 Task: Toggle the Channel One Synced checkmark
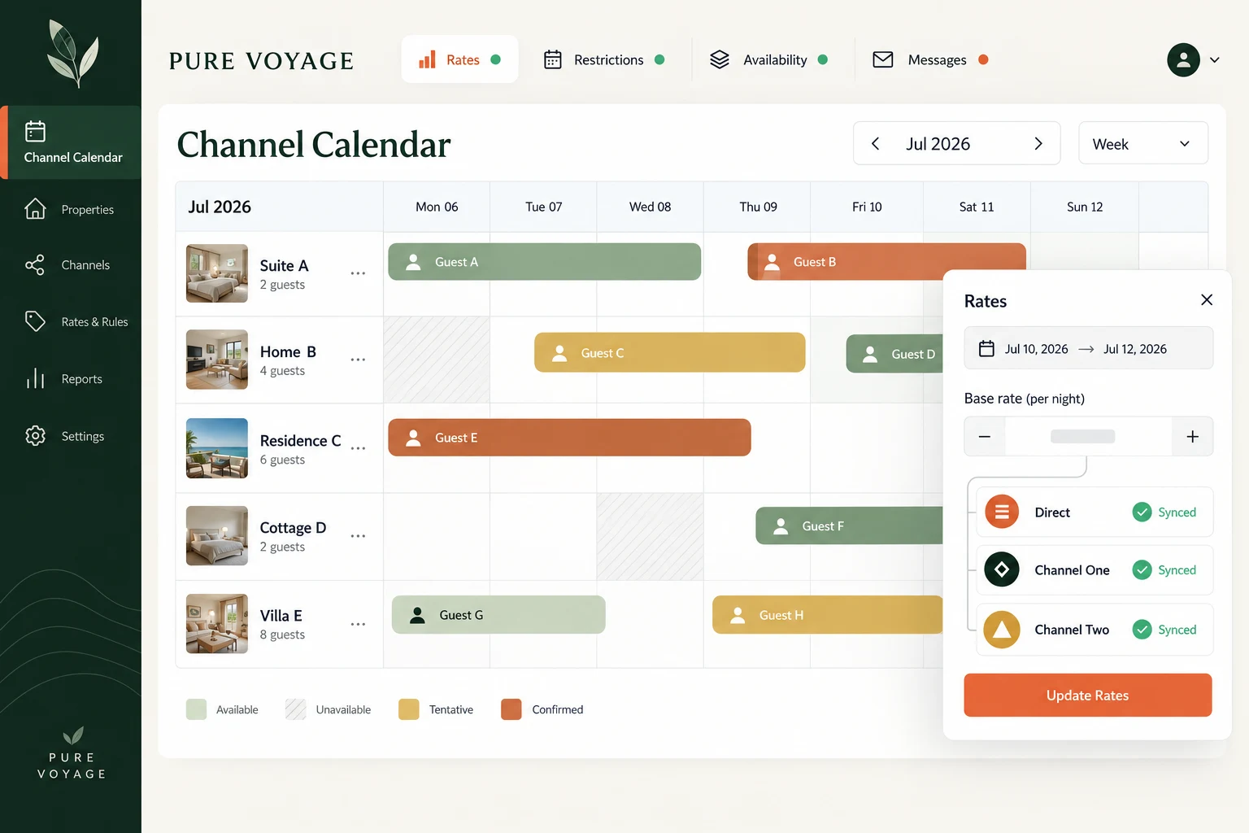[x=1142, y=569]
